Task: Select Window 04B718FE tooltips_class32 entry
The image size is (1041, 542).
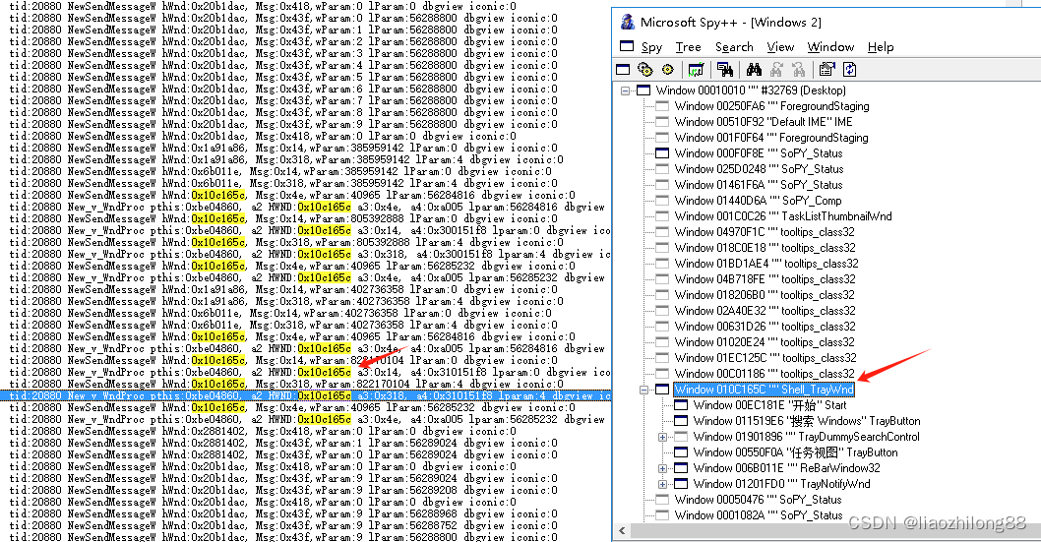Action: coord(765,279)
